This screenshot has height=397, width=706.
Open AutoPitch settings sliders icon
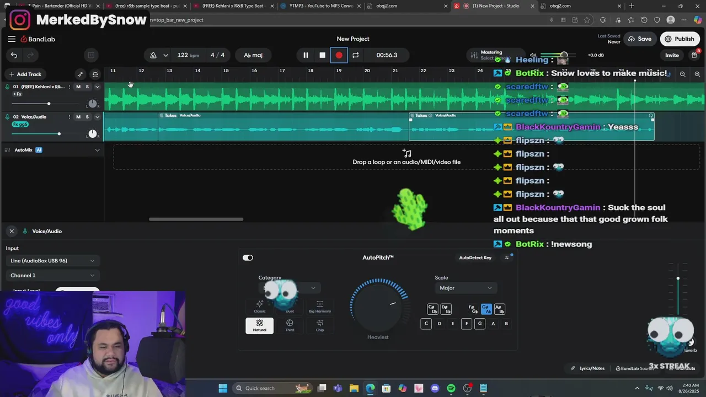(x=506, y=257)
